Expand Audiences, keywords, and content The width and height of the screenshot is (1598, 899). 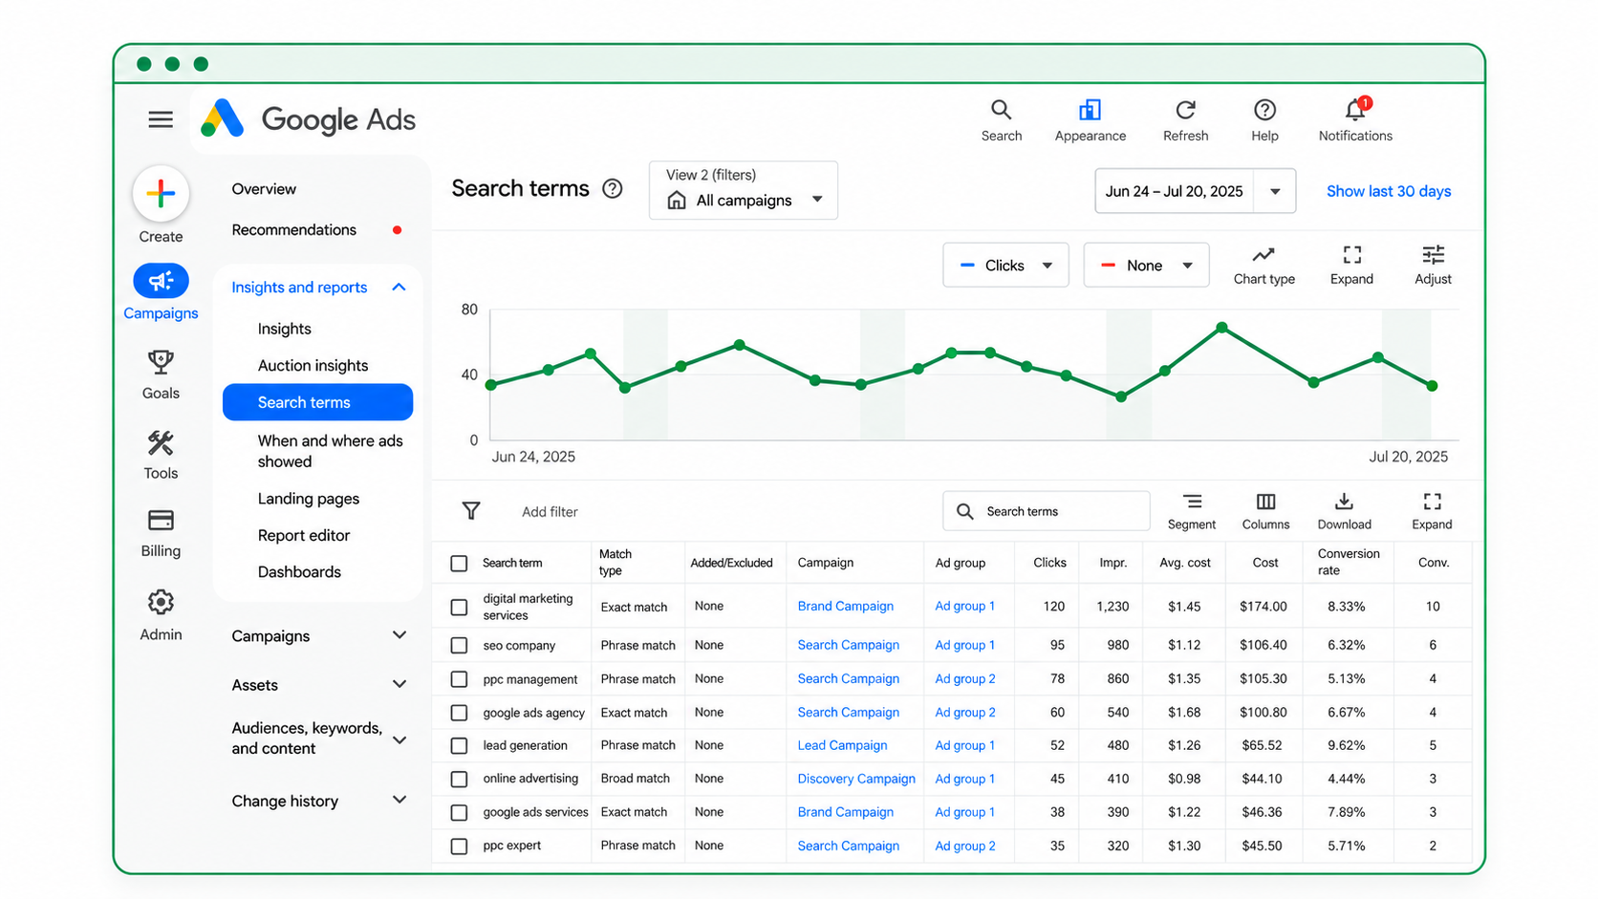399,739
